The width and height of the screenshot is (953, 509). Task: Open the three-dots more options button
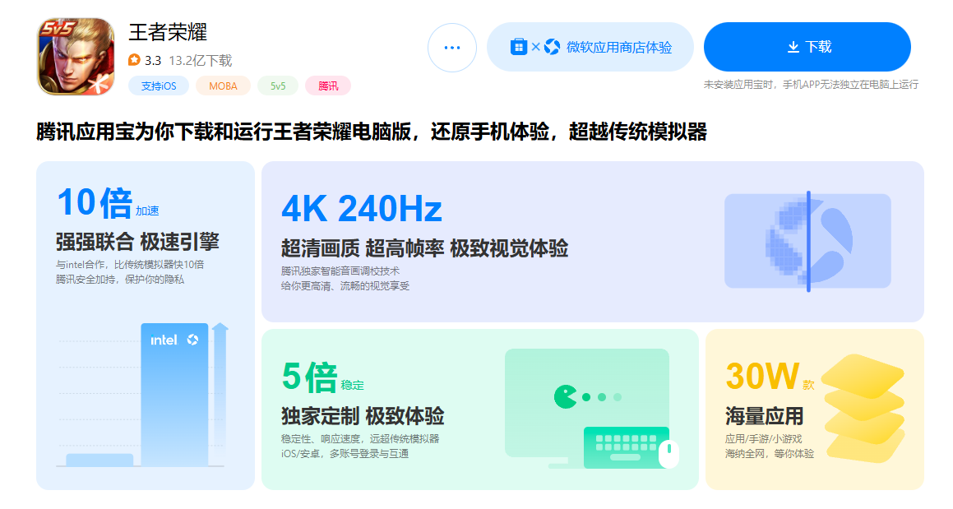452,48
